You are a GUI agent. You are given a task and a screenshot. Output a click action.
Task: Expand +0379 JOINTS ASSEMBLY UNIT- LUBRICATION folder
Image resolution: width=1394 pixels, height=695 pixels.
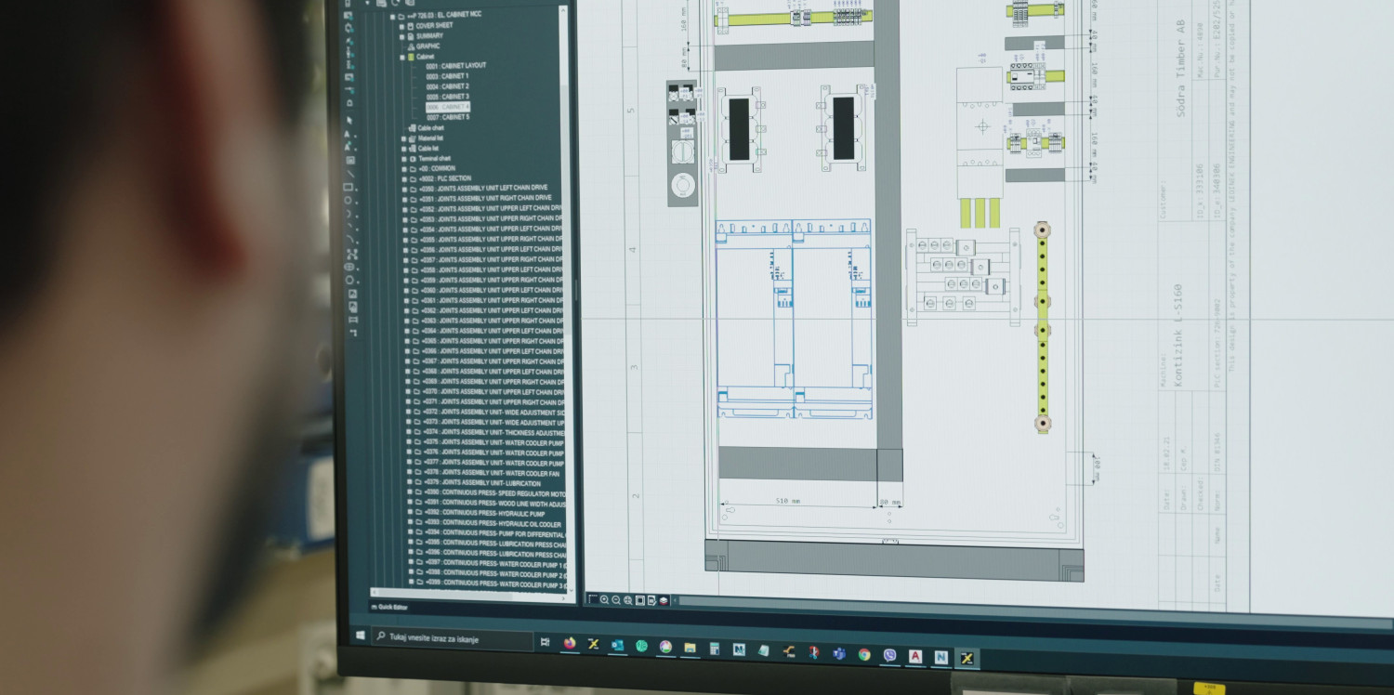(x=408, y=483)
